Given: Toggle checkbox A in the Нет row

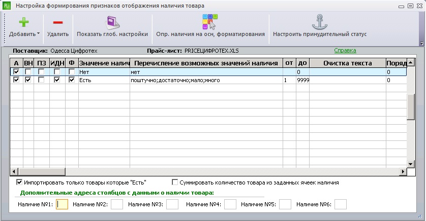Looking at the screenshot, I should (x=16, y=72).
